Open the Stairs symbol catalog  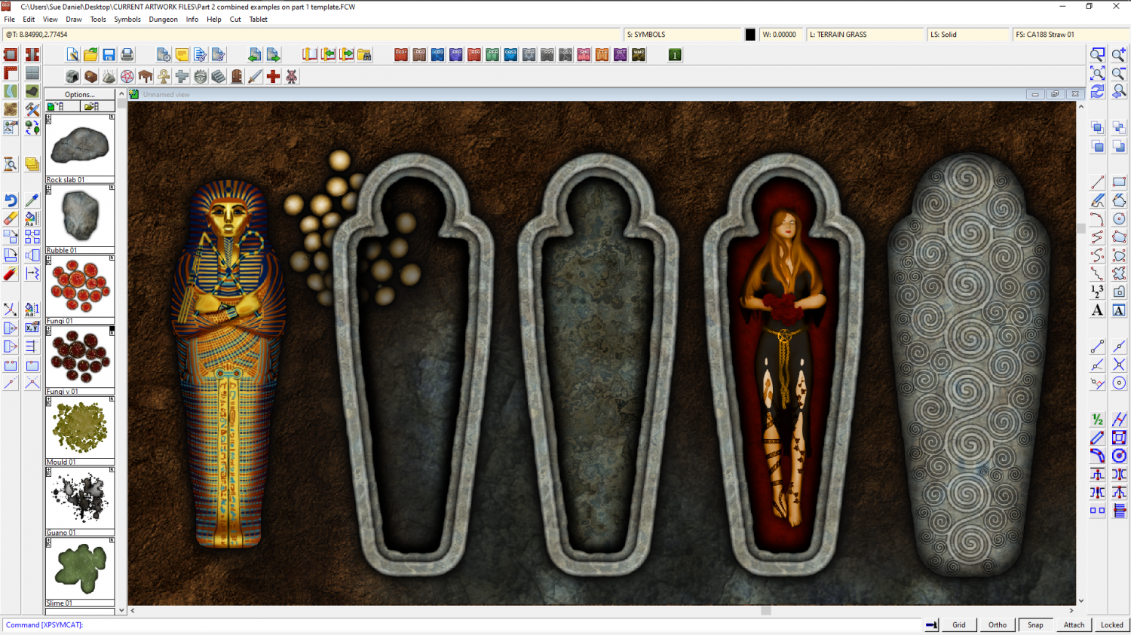click(219, 77)
